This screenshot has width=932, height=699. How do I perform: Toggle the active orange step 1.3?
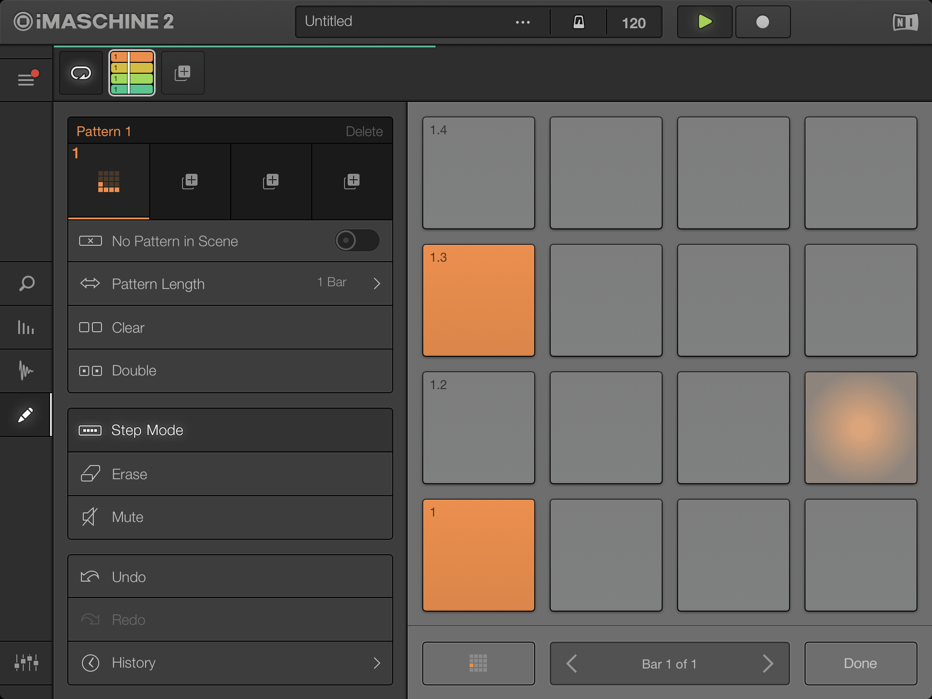click(x=479, y=300)
